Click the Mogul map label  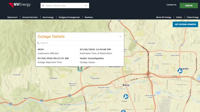(x=26, y=98)
